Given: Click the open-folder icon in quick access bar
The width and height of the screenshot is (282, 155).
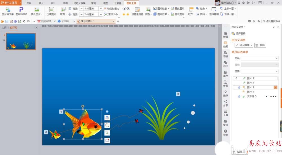Looking at the screenshot, I should point(2,21).
